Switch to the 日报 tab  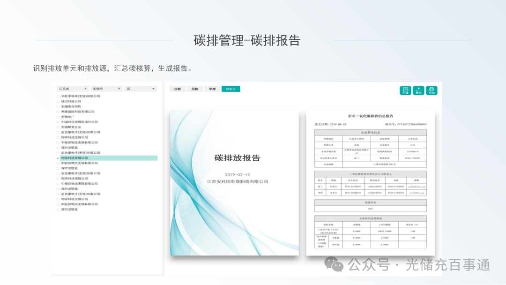[178, 89]
